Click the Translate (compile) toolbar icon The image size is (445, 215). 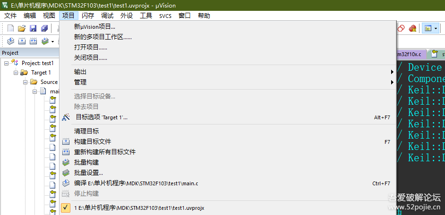tap(10, 41)
